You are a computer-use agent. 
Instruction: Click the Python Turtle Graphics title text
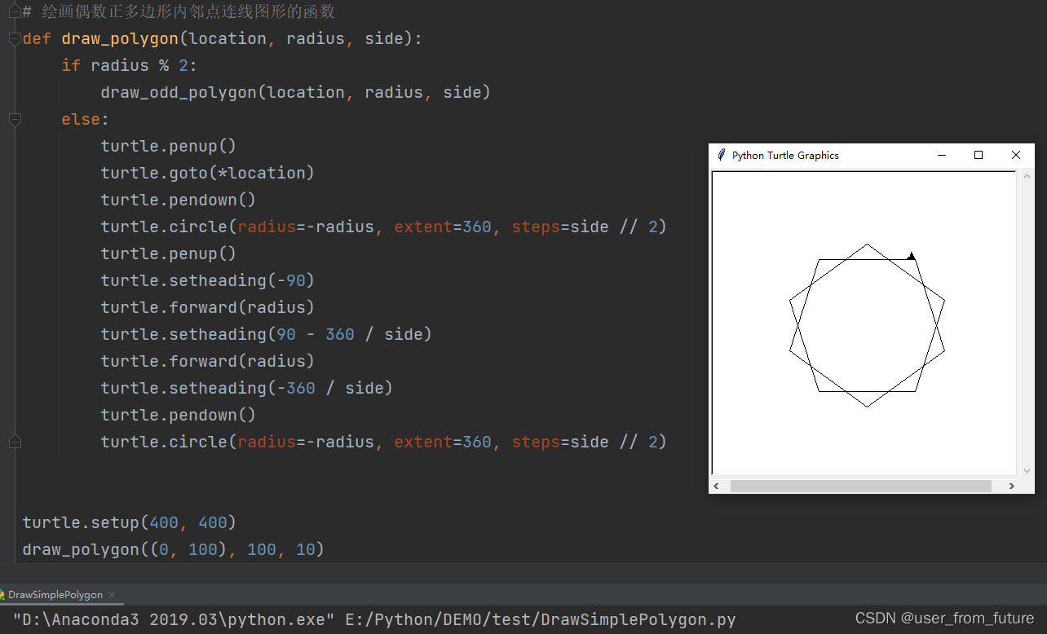coord(785,155)
